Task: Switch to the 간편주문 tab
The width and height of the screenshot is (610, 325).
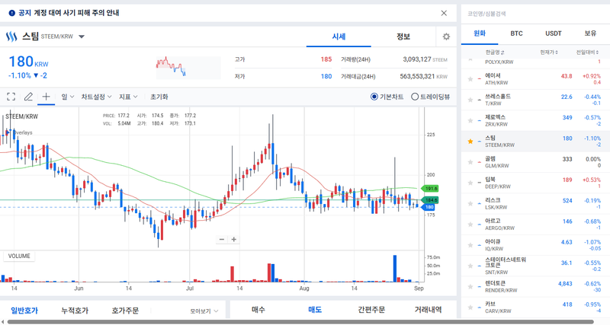Action: tap(371, 310)
